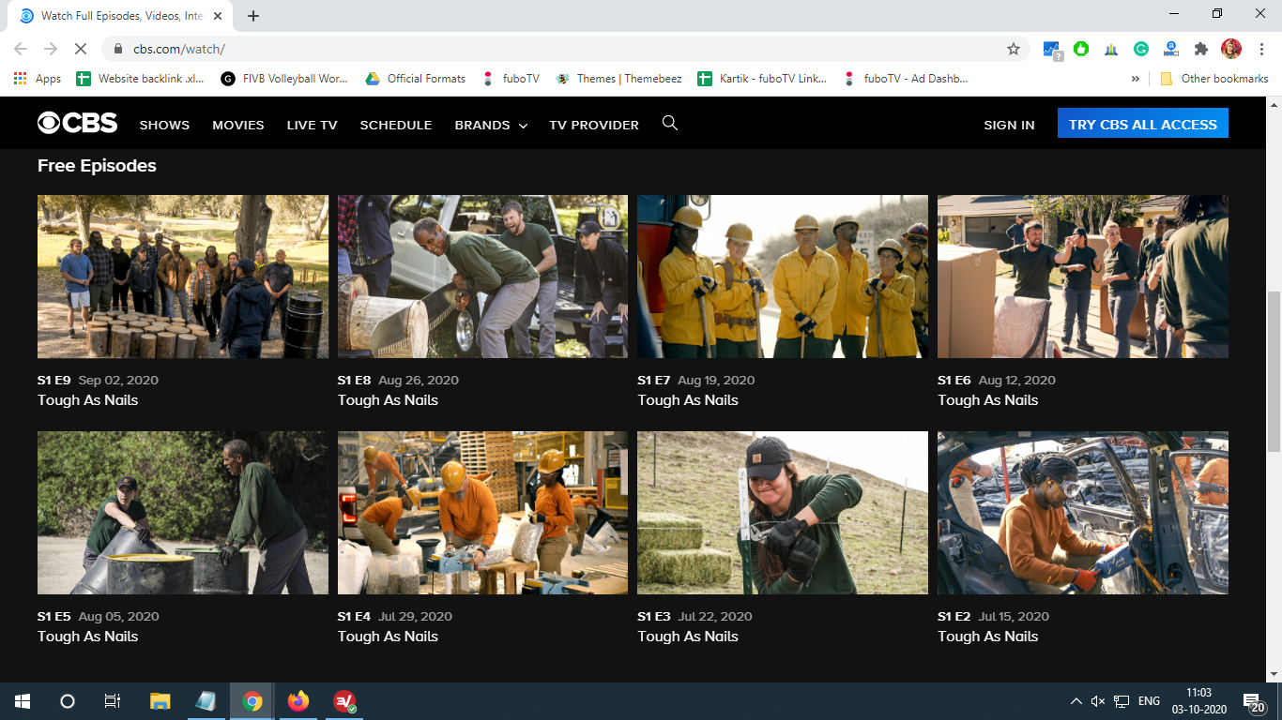Screen dimensions: 1282x720
Task: Click the Grammarly extension icon
Action: [1141, 49]
